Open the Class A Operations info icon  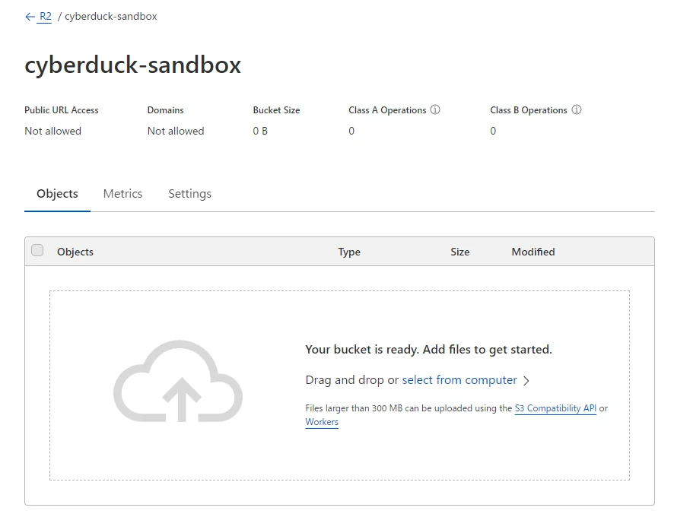(x=435, y=109)
